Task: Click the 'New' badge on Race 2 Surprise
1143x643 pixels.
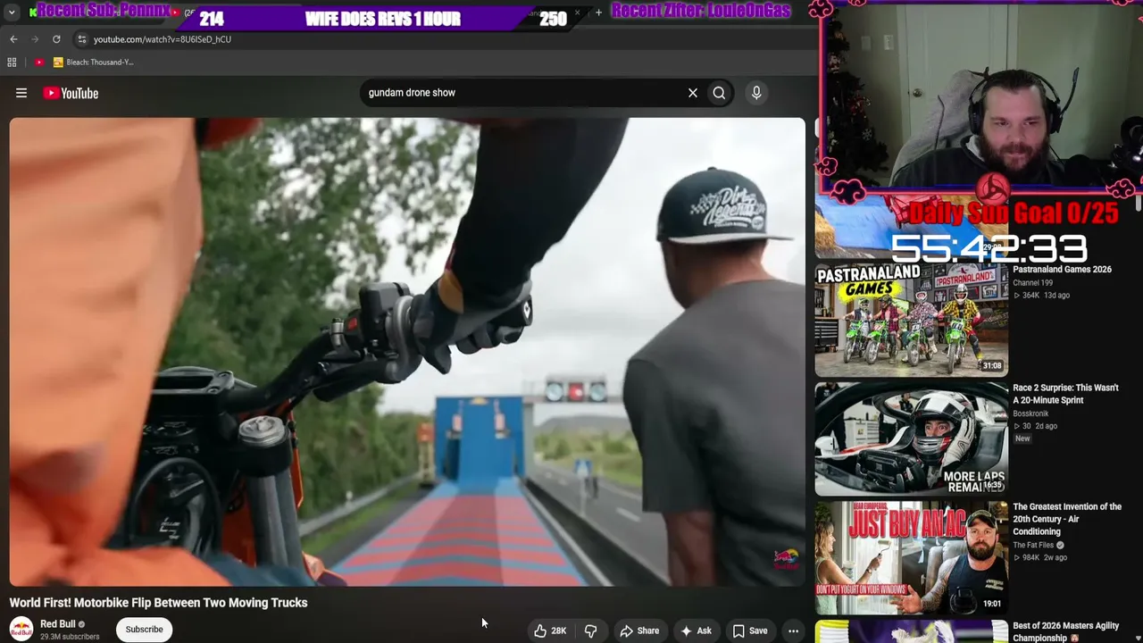Action: pos(1022,438)
